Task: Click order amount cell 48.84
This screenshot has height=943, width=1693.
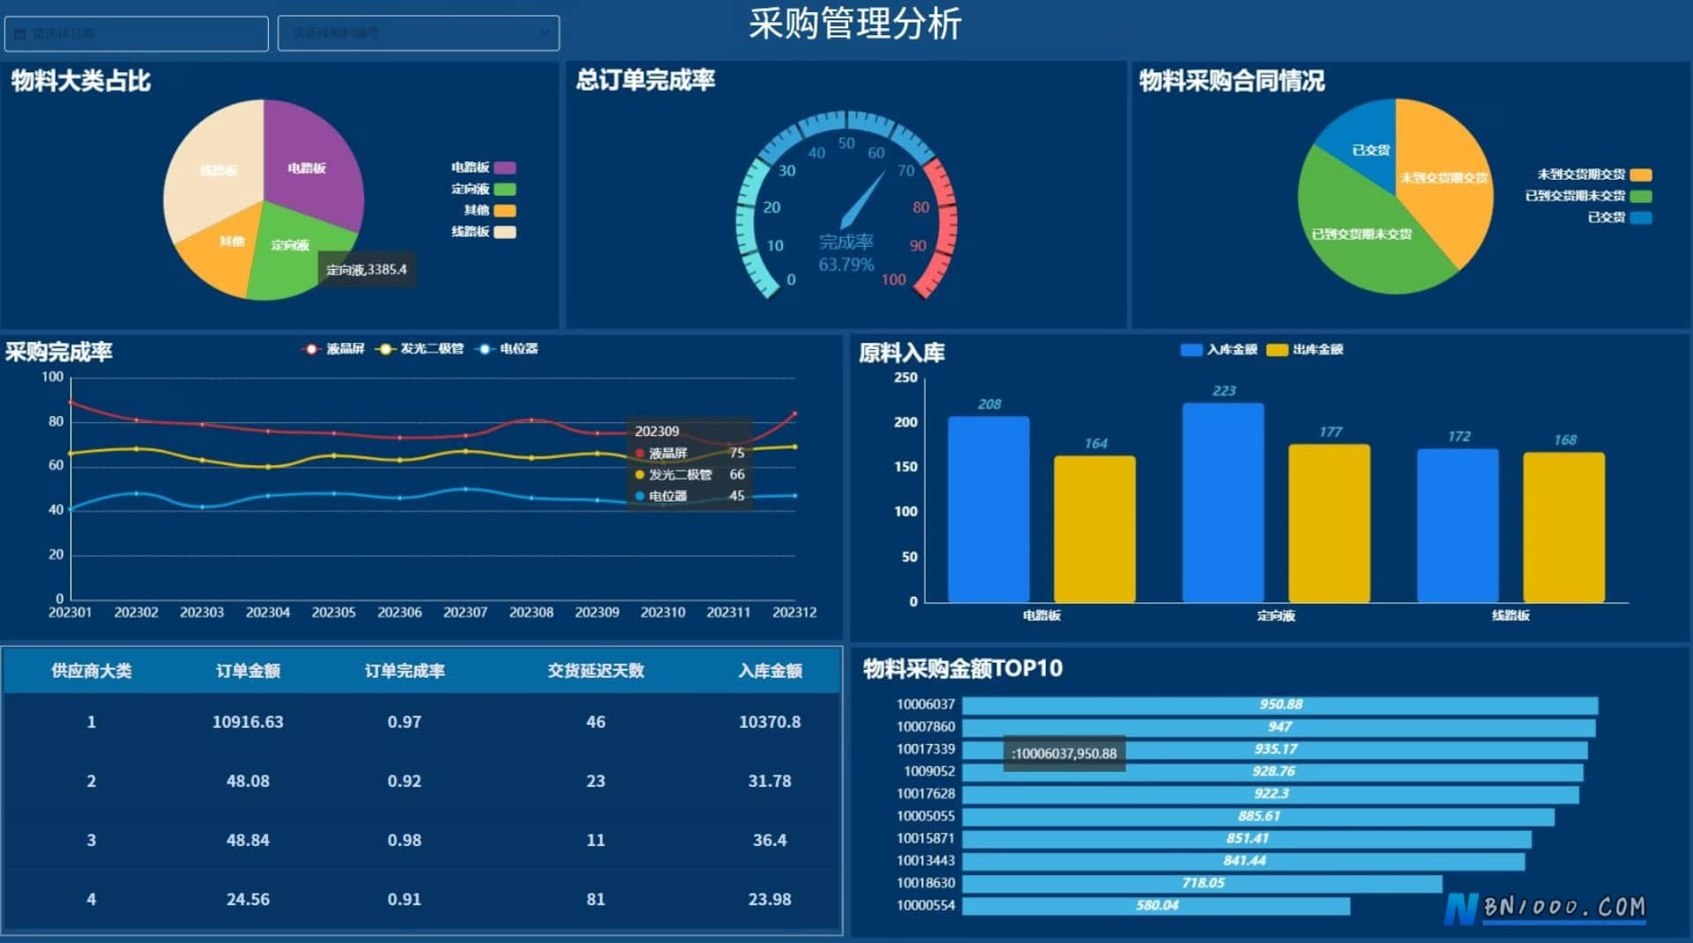Action: (x=248, y=840)
